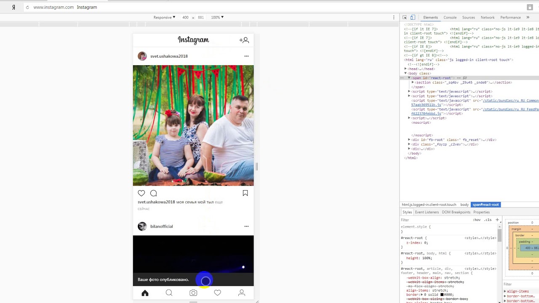The image size is (539, 303).
Task: Click the discover people icon in Instagram header
Action: [244, 40]
